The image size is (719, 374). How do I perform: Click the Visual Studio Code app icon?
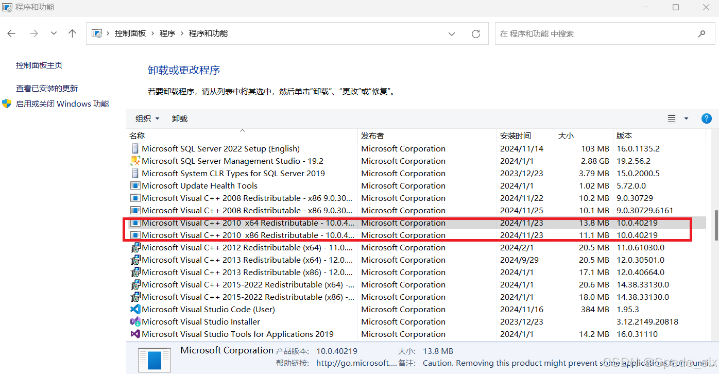point(134,309)
